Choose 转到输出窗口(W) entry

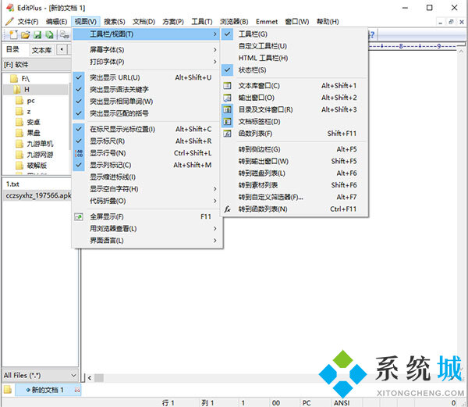point(294,161)
